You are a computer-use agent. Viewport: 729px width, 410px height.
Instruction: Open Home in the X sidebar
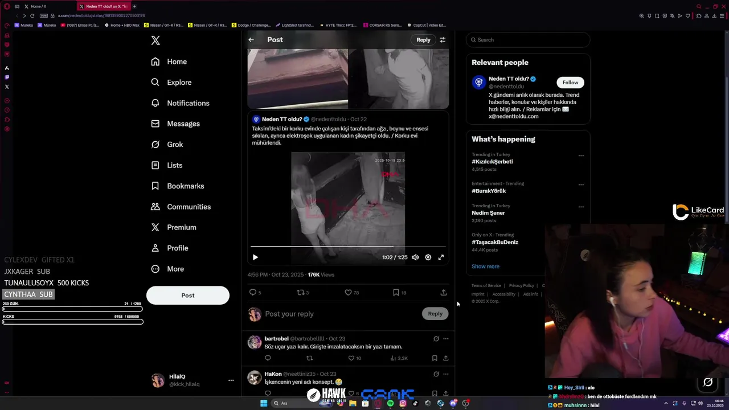[x=169, y=61]
